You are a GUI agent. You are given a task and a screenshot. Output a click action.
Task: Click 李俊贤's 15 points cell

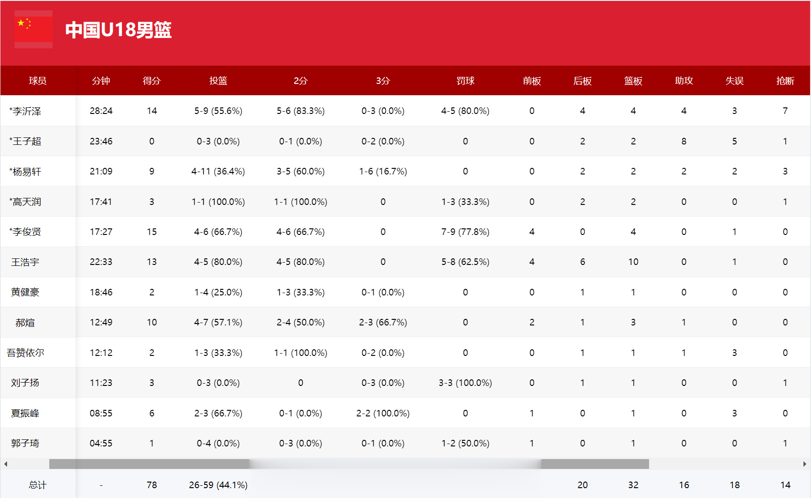point(152,232)
